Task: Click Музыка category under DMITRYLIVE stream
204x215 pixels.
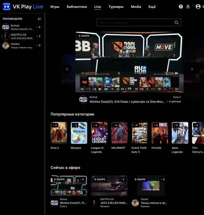Action: pos(105,206)
